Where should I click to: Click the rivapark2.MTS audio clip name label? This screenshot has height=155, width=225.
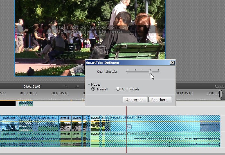[100, 133]
